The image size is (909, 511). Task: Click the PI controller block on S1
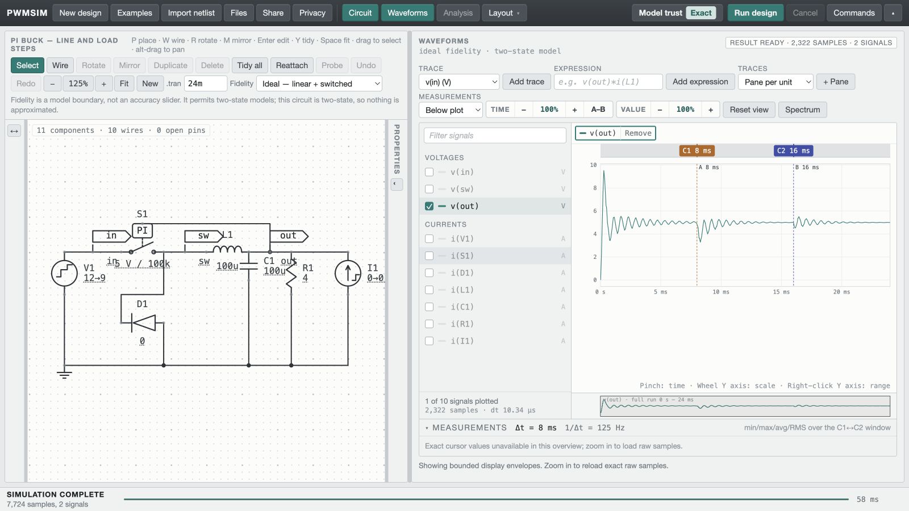tap(142, 231)
